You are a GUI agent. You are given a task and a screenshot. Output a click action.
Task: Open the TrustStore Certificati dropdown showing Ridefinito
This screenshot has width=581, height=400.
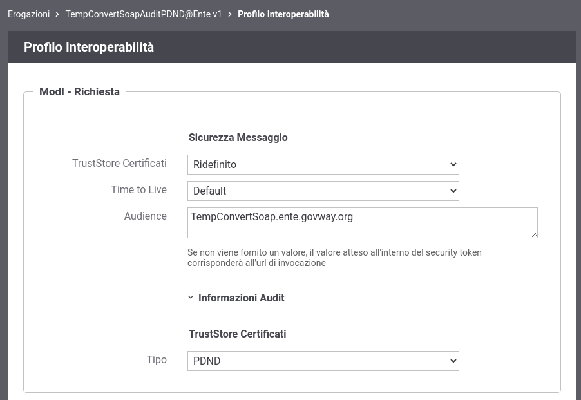(323, 164)
